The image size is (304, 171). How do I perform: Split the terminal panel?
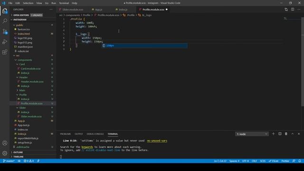(x=280, y=134)
